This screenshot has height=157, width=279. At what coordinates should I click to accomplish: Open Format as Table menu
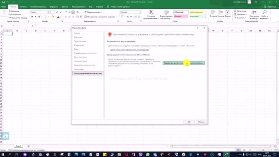tap(166, 15)
